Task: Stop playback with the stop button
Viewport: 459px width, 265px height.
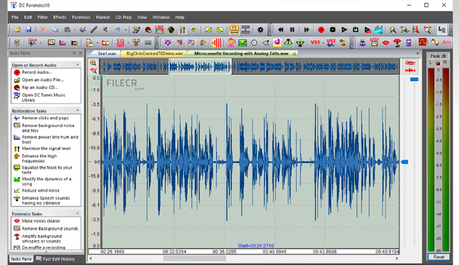Action: tap(333, 30)
